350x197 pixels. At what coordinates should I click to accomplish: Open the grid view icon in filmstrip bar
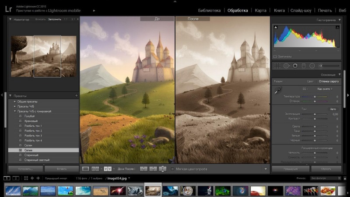point(26,178)
